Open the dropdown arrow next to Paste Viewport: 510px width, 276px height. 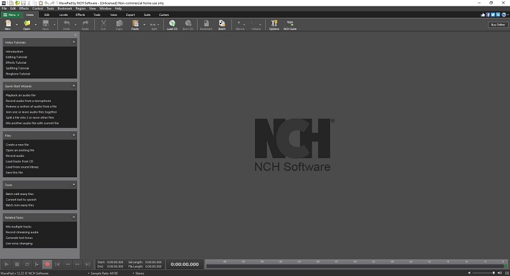(x=144, y=24)
